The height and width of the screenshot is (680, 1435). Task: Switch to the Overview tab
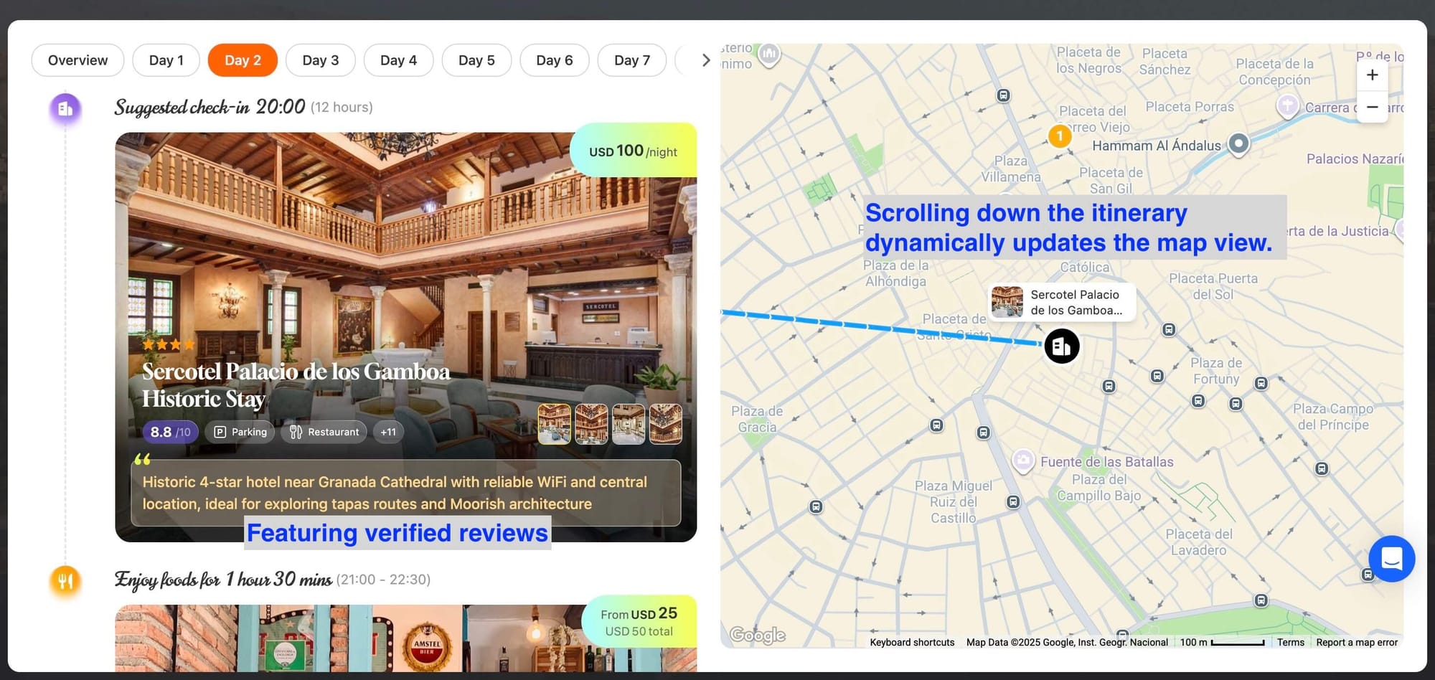tap(77, 60)
